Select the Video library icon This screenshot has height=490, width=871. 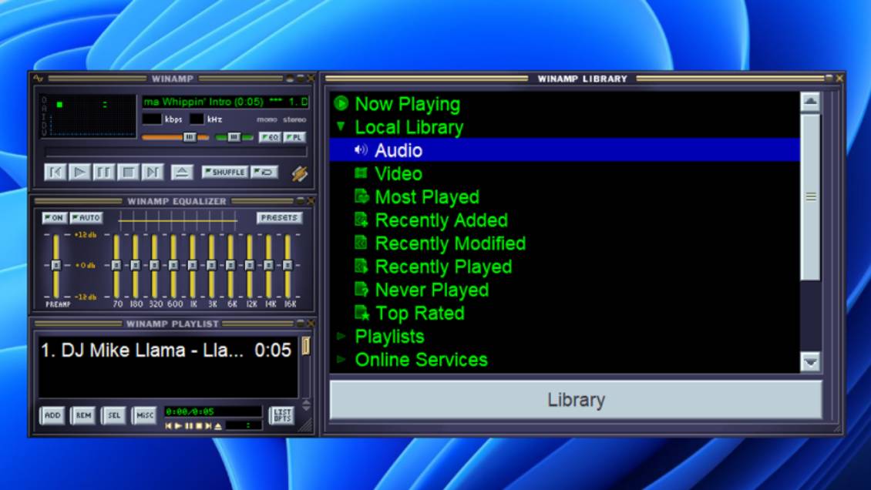click(x=361, y=174)
